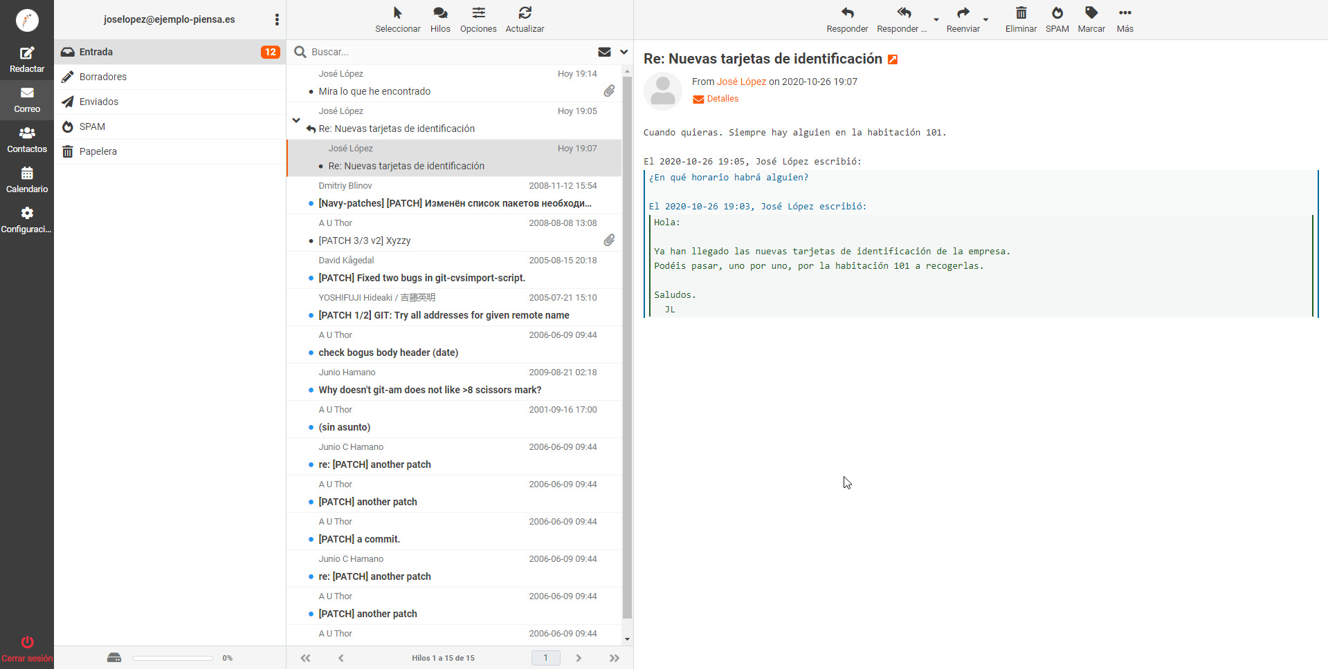This screenshot has height=669, width=1328.
Task: Open the 'Fixed two bugs in git-cvsimport-script' message
Action: click(x=454, y=270)
